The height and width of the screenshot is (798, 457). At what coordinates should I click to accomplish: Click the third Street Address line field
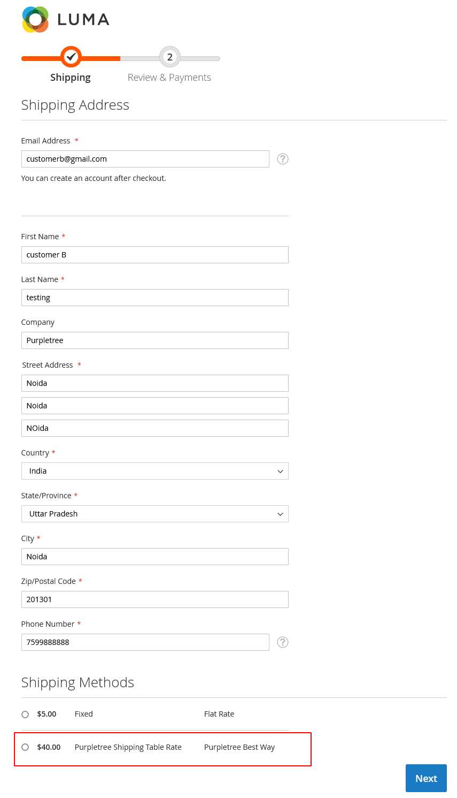pyautogui.click(x=155, y=428)
